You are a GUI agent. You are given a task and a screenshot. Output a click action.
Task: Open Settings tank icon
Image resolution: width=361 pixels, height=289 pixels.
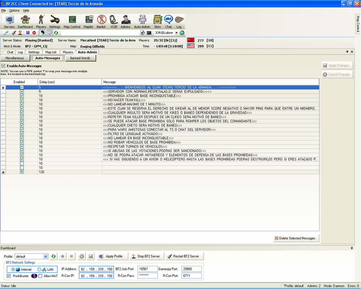[x=55, y=22]
